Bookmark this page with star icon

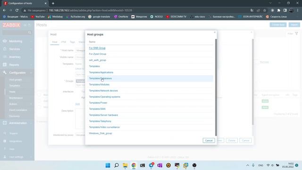click(x=265, y=10)
